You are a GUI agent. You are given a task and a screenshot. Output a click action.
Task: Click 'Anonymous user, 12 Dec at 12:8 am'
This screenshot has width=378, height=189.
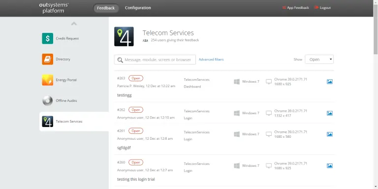coord(145,139)
